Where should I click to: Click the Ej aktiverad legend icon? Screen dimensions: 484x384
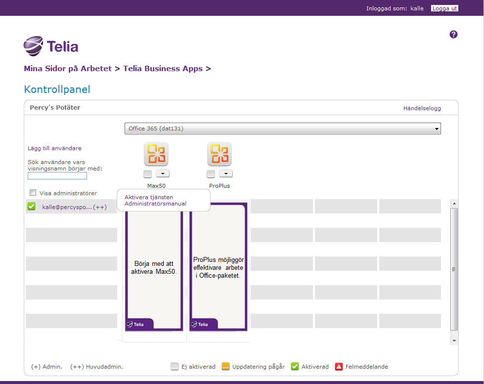tap(175, 366)
